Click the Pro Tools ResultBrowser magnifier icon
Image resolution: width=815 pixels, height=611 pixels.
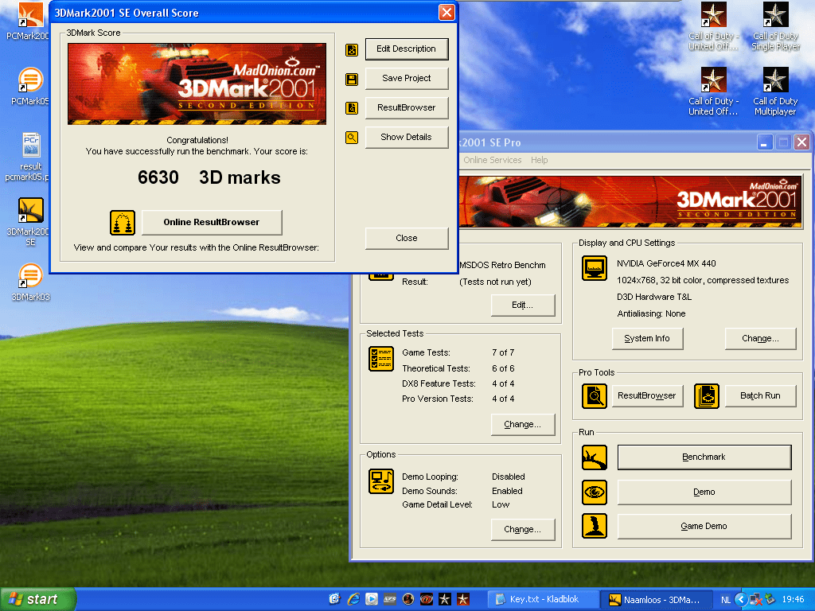[x=595, y=396]
